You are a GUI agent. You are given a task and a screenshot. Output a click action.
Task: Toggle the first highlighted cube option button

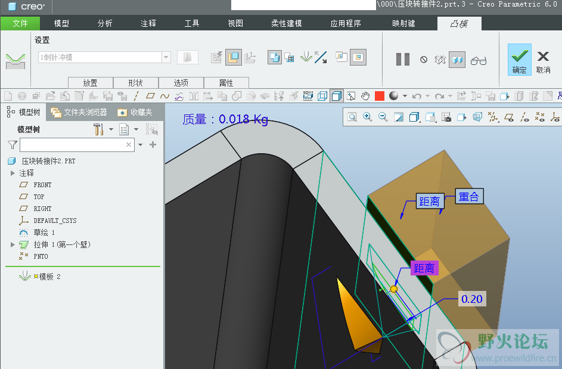pyautogui.click(x=275, y=57)
